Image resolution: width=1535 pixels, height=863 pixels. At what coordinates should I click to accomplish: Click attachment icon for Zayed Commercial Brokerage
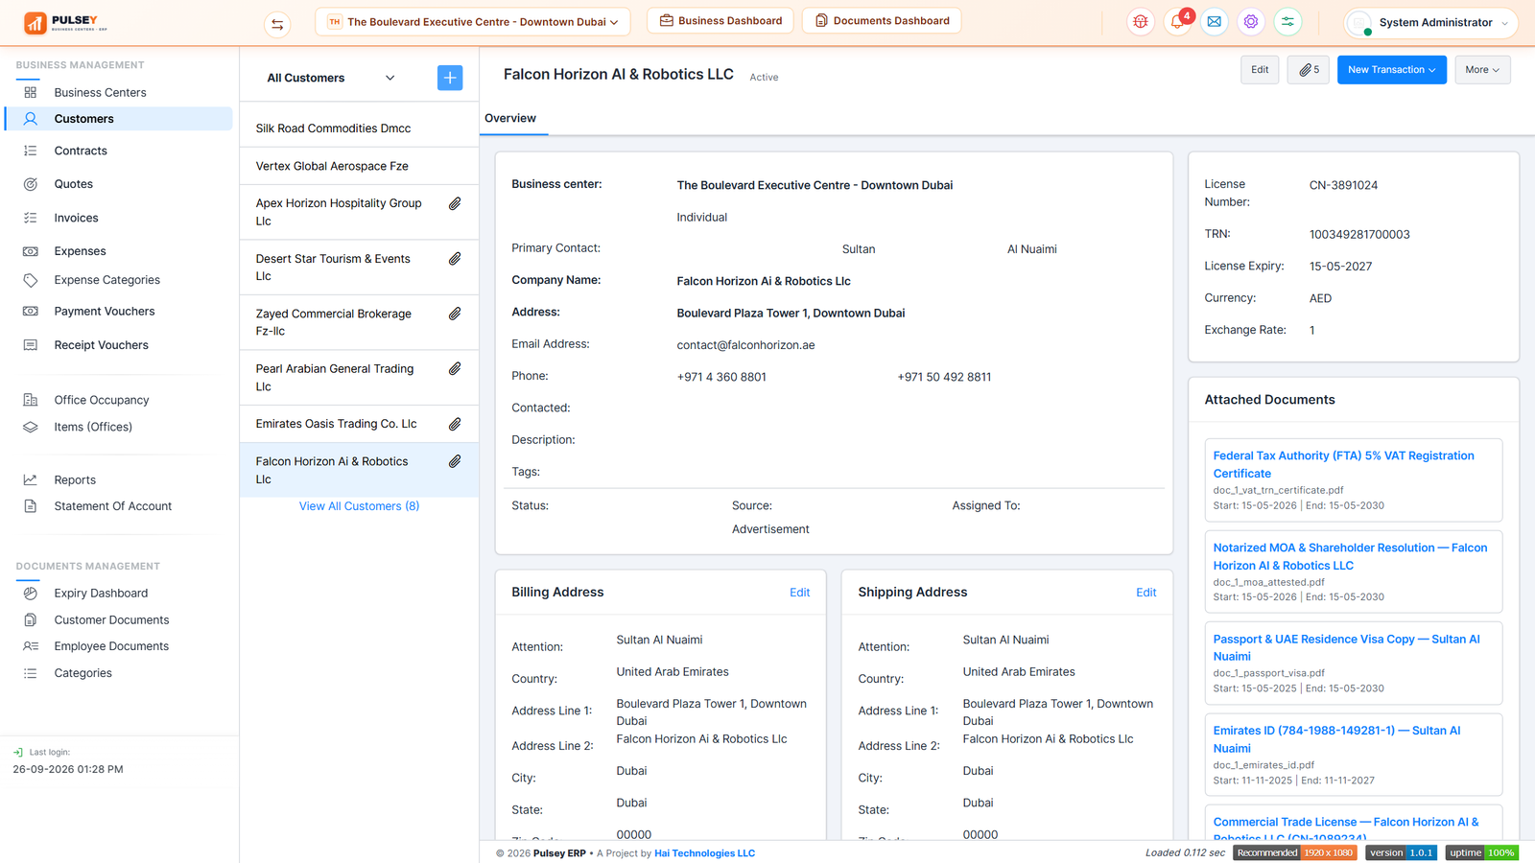click(x=455, y=314)
